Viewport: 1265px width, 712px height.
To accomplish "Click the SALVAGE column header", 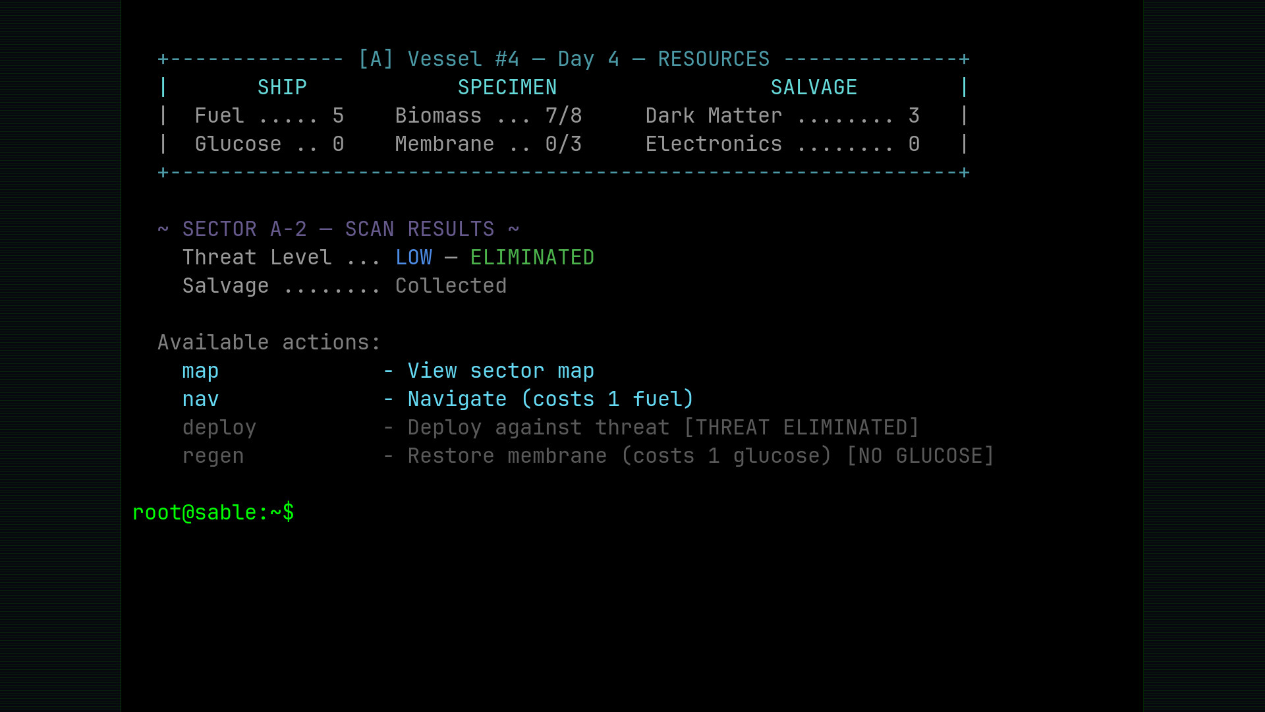I will pyautogui.click(x=814, y=86).
